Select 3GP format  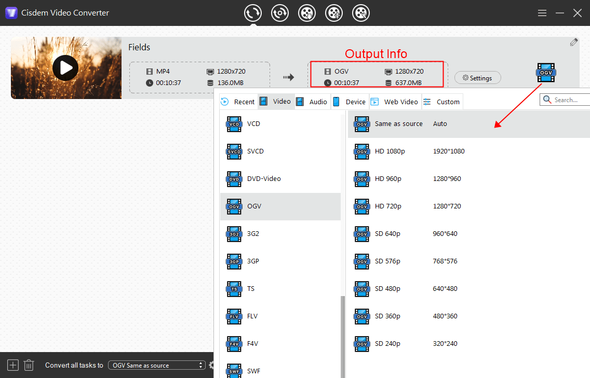tap(280, 261)
